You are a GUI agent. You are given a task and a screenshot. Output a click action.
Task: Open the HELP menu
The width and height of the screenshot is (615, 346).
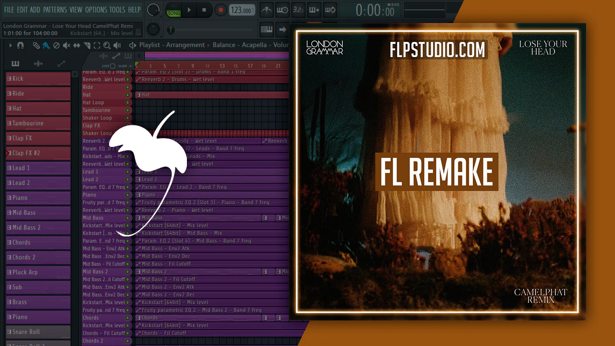(135, 10)
